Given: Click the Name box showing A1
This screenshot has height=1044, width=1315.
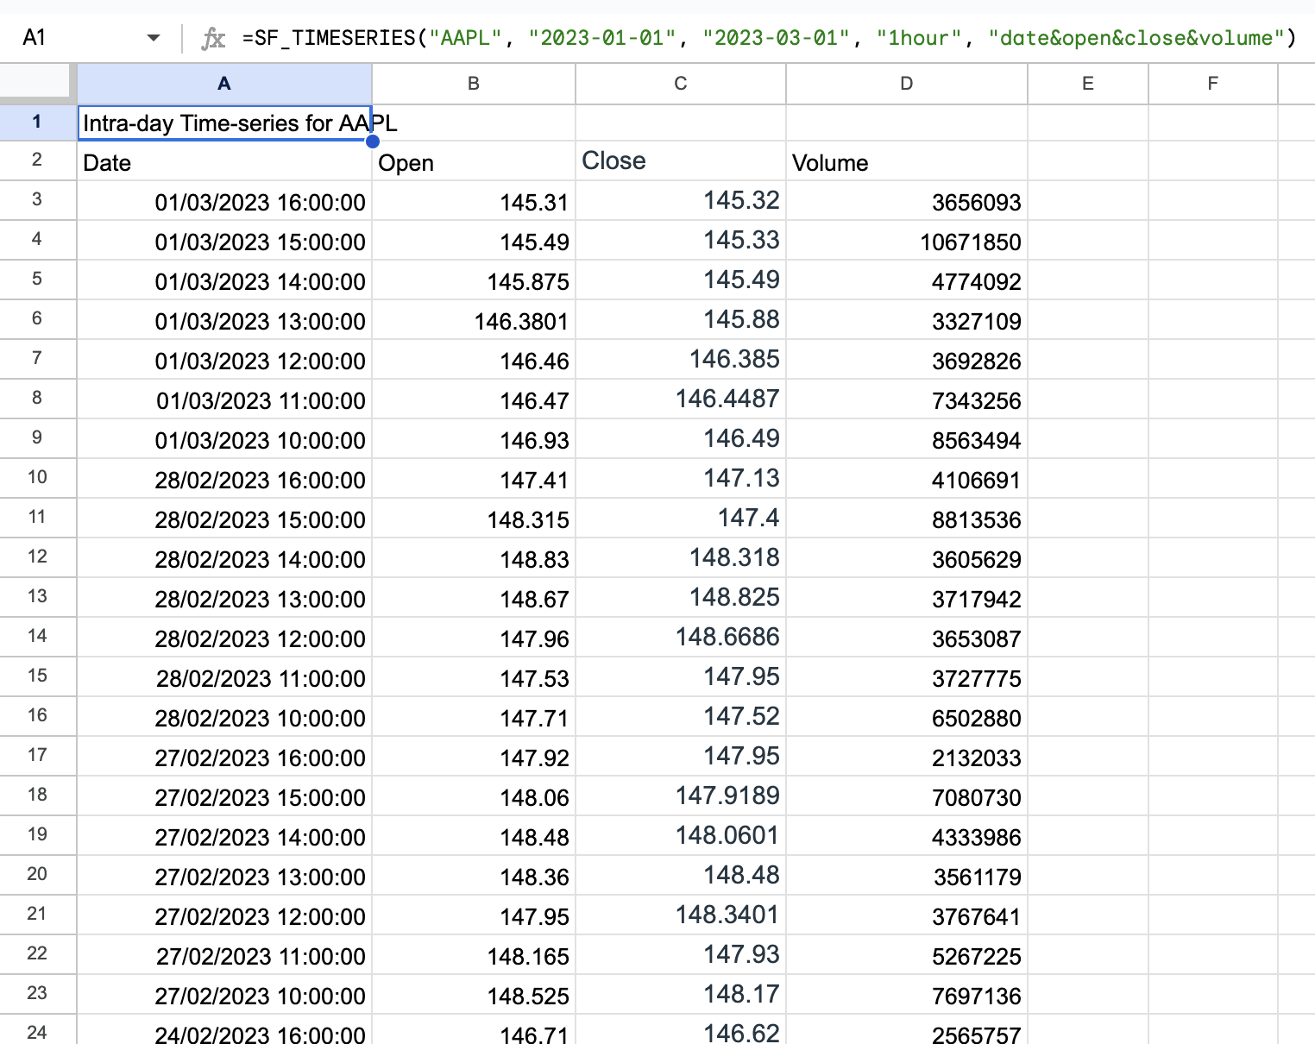Looking at the screenshot, I should [35, 38].
